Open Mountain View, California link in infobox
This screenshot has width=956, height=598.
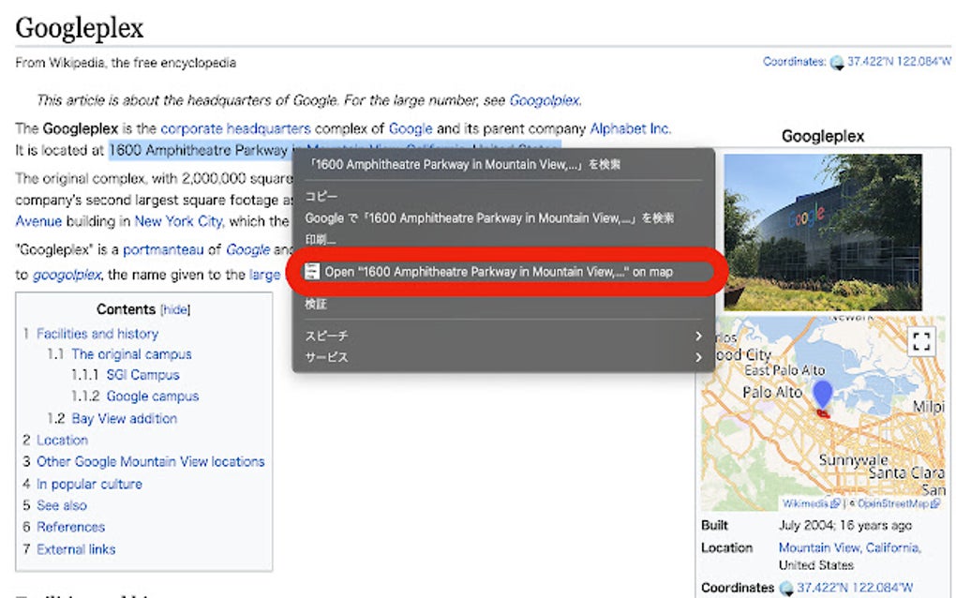[849, 547]
